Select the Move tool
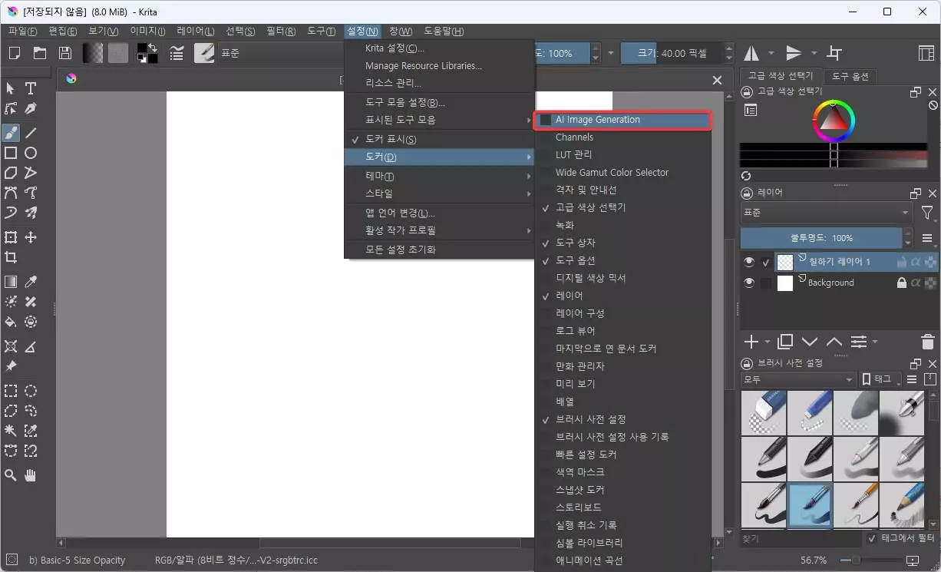The width and height of the screenshot is (941, 572). tap(30, 238)
